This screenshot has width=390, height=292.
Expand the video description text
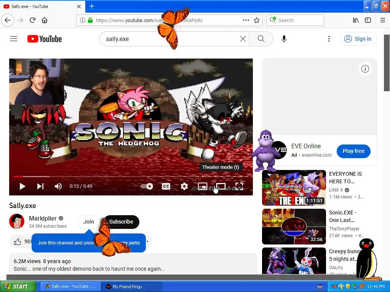[x=89, y=269]
